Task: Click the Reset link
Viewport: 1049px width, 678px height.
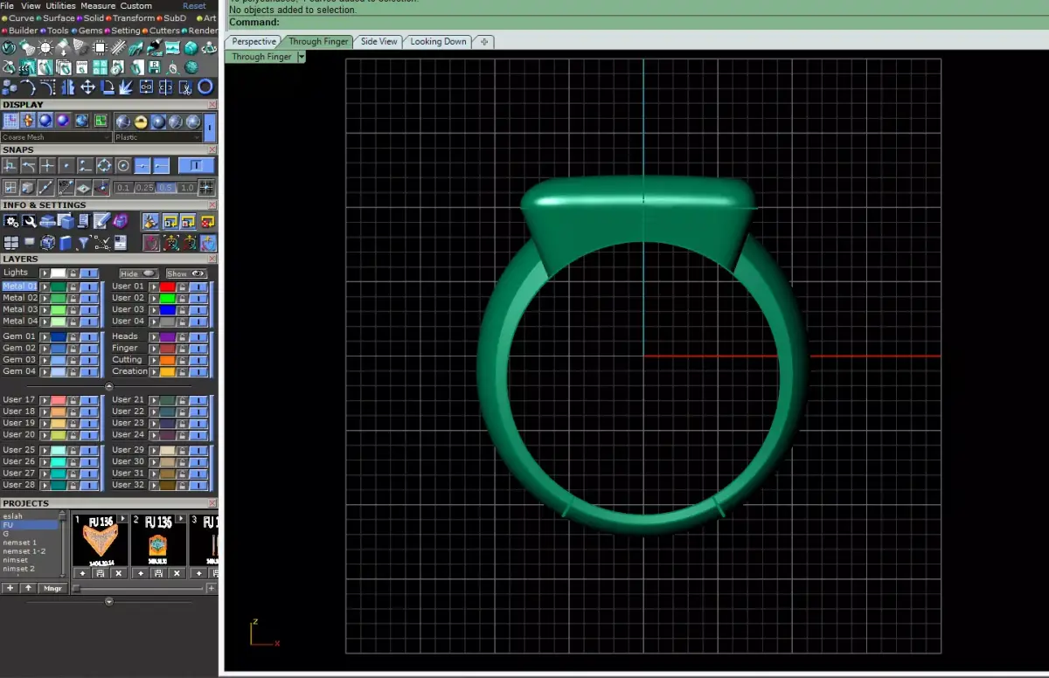Action: tap(194, 5)
